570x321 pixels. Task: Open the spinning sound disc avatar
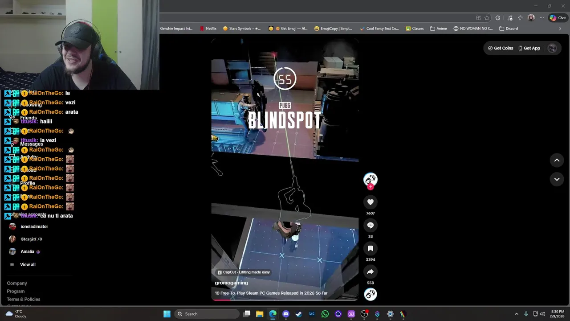coord(370,294)
